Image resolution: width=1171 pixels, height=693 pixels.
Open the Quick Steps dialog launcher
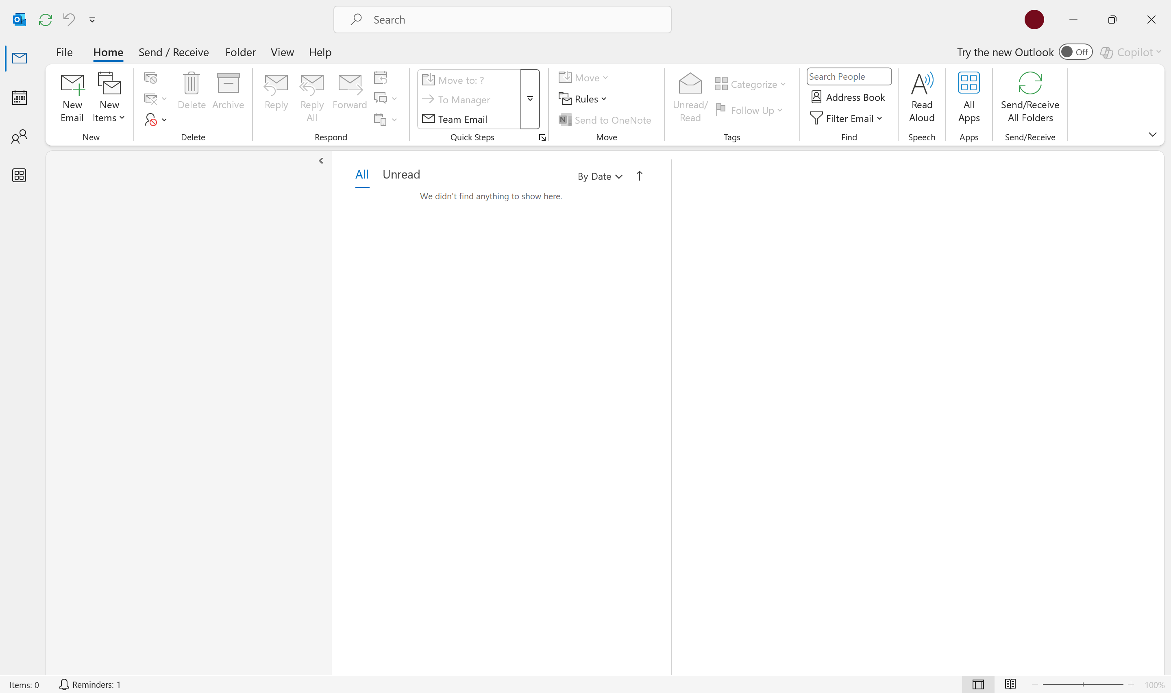coord(542,137)
